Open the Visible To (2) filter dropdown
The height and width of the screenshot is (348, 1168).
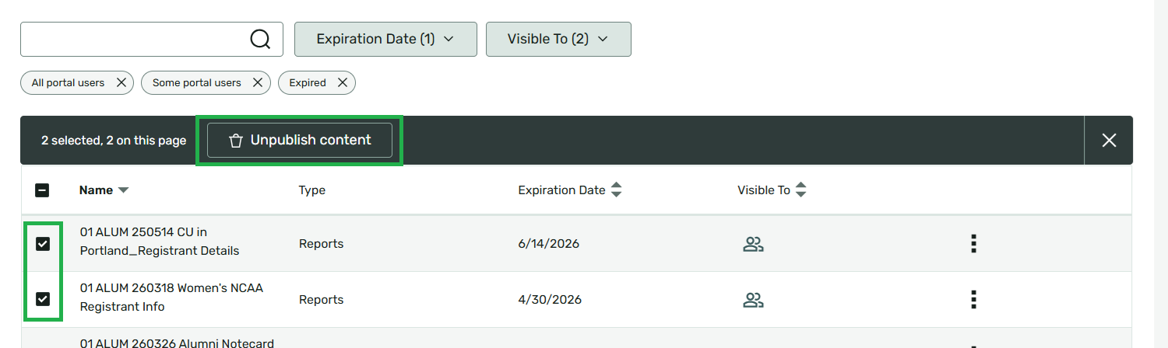coord(558,39)
